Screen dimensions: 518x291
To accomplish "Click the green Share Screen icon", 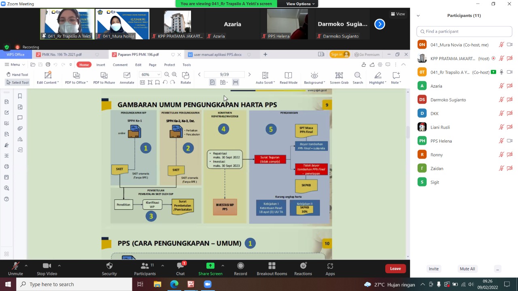I will pyautogui.click(x=210, y=266).
